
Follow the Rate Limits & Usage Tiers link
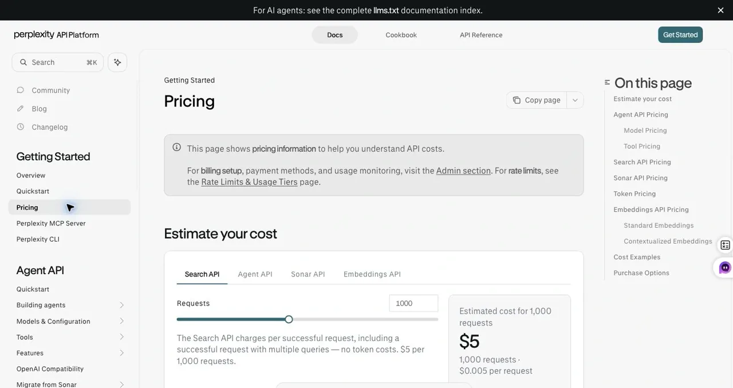pyautogui.click(x=249, y=182)
